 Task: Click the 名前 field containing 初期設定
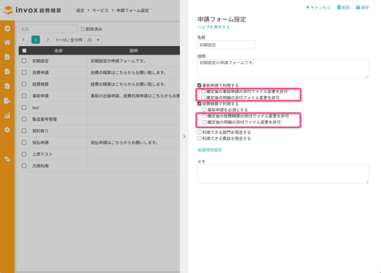[227, 45]
